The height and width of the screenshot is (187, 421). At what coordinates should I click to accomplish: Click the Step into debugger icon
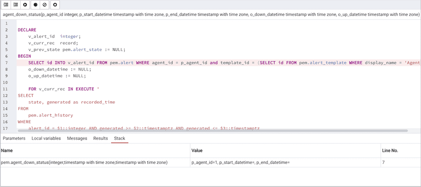click(x=6, y=5)
